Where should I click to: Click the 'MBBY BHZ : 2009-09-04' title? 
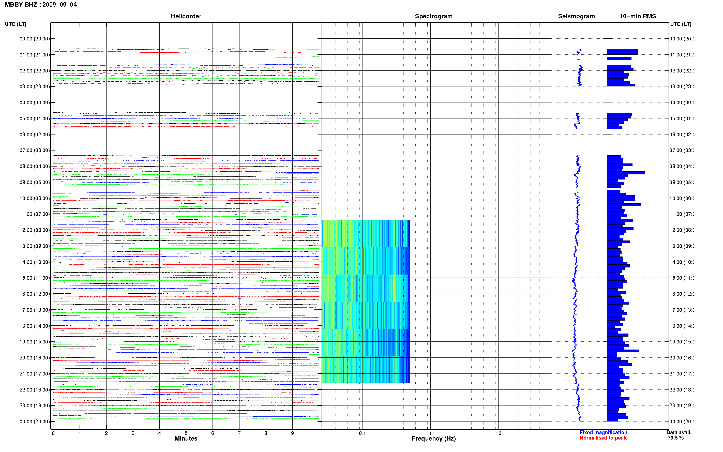tap(41, 5)
